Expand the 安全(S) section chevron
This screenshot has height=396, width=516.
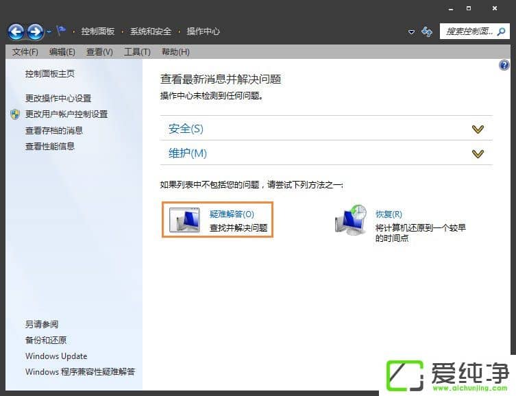pyautogui.click(x=478, y=129)
